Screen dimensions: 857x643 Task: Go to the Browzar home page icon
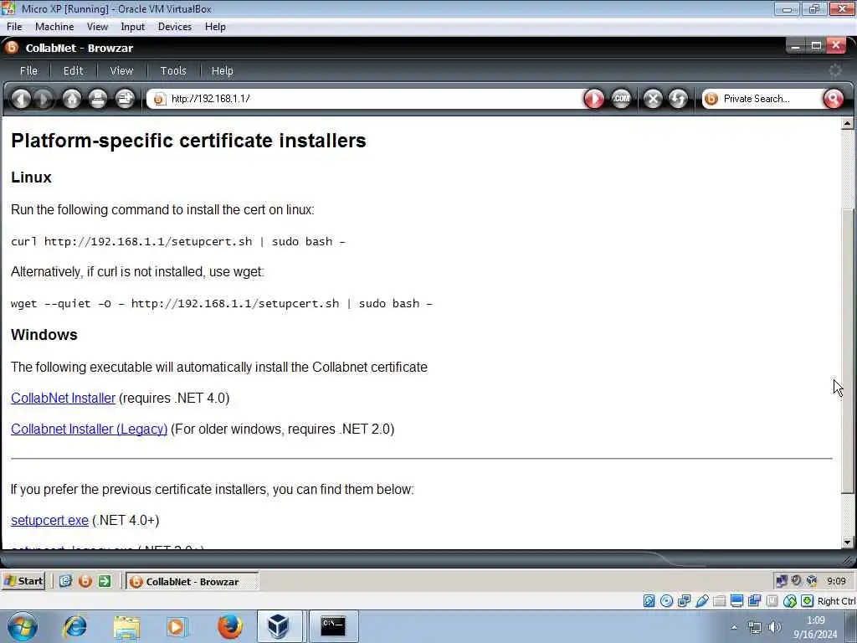pyautogui.click(x=72, y=99)
